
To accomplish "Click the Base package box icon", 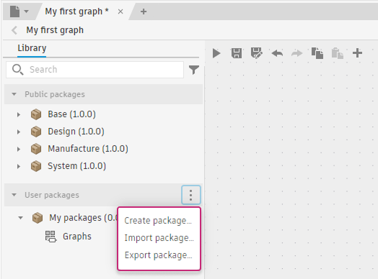I will click(36, 114).
